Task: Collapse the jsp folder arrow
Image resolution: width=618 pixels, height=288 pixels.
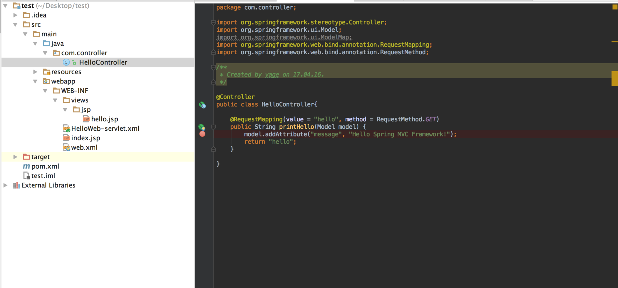Action: pyautogui.click(x=65, y=110)
